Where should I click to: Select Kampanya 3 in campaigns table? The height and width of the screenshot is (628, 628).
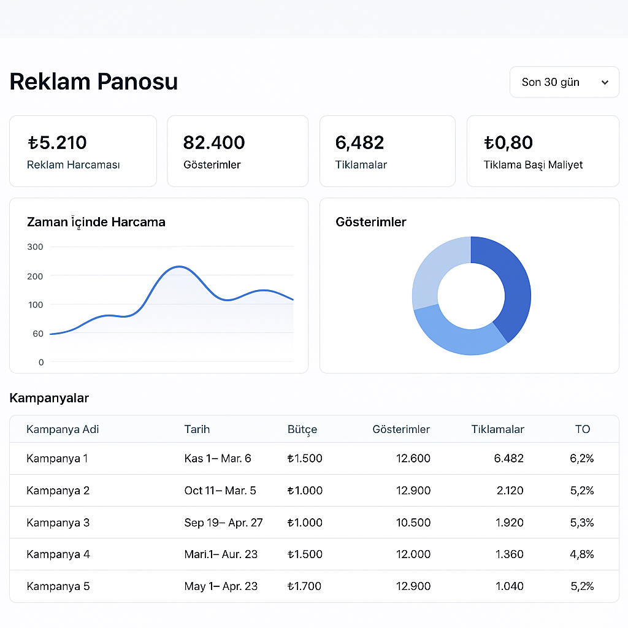coord(58,523)
